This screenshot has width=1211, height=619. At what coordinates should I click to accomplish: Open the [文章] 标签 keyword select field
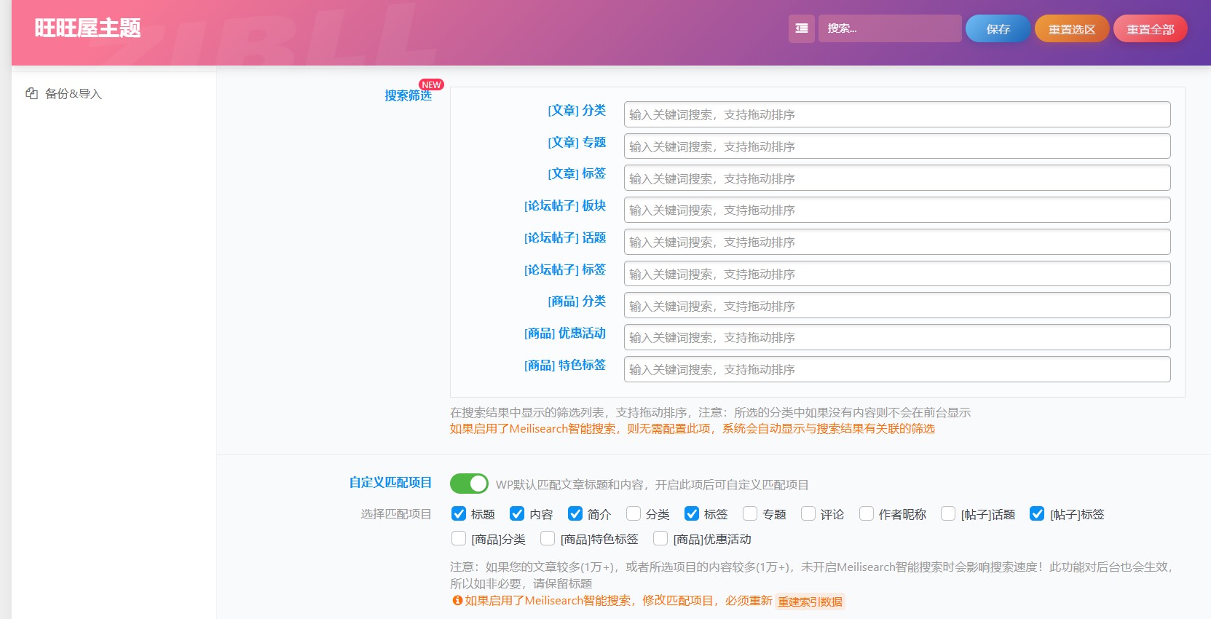point(897,178)
